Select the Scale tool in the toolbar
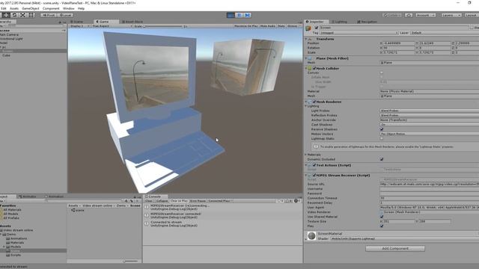This screenshot has width=479, height=269. point(22,15)
